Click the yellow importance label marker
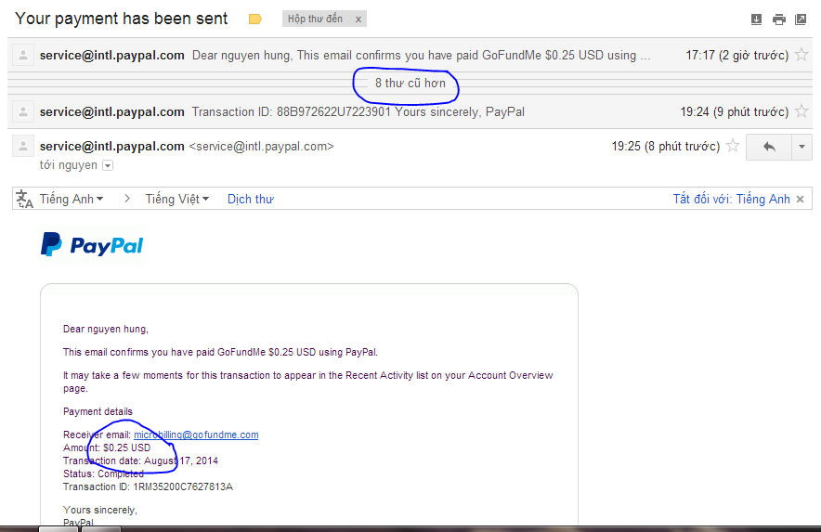The image size is (821, 532). pos(255,19)
